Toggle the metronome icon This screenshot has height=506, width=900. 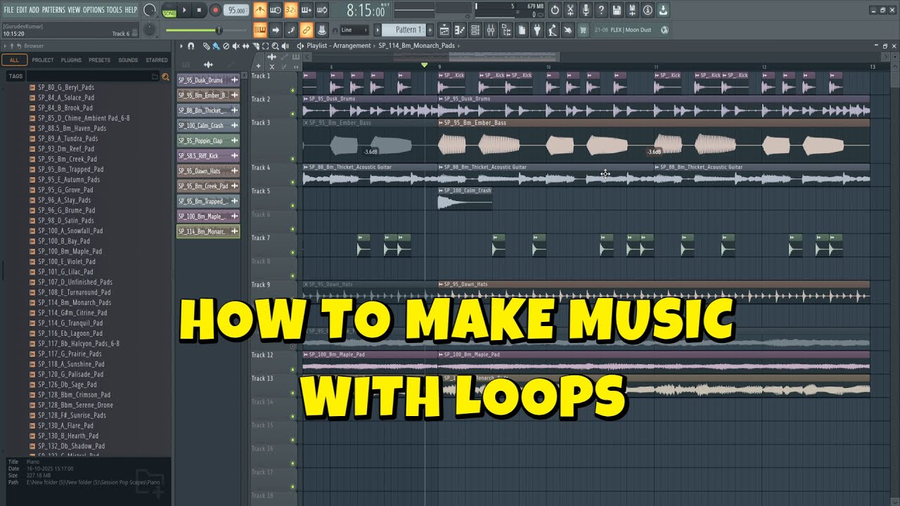[x=260, y=11]
